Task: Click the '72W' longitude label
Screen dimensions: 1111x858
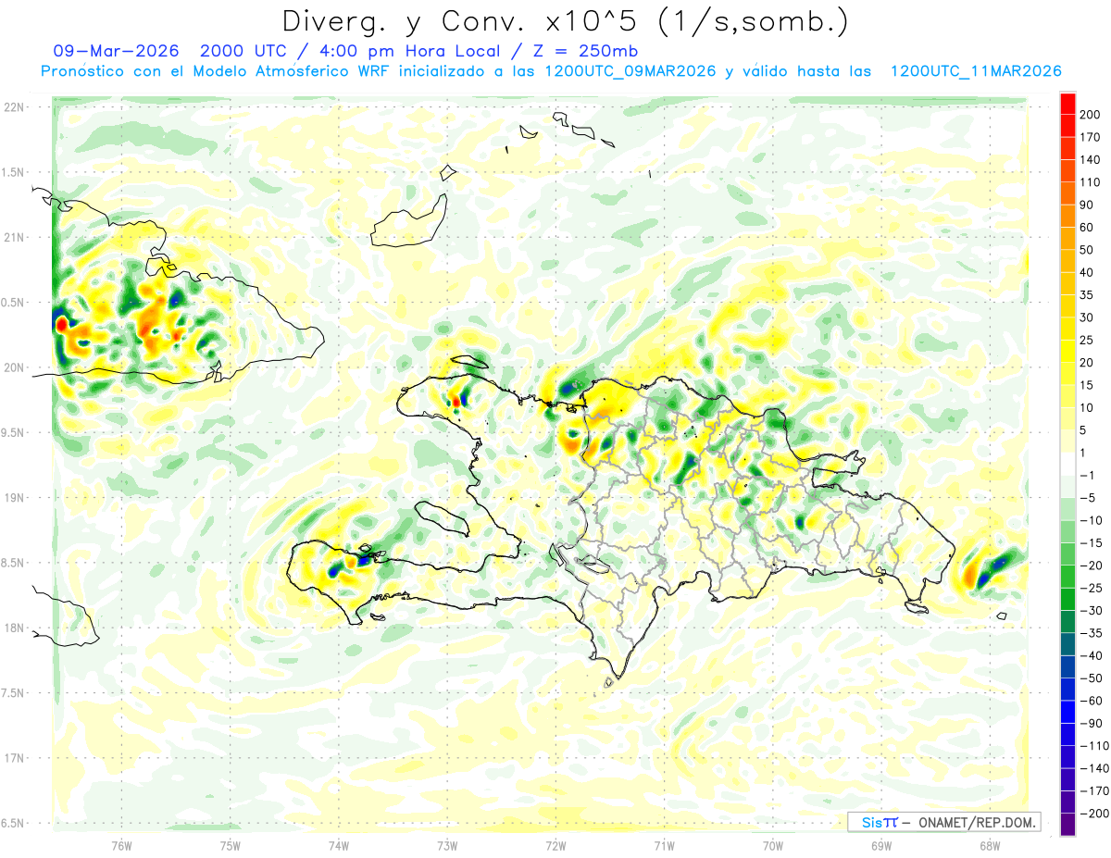Action: 555,846
